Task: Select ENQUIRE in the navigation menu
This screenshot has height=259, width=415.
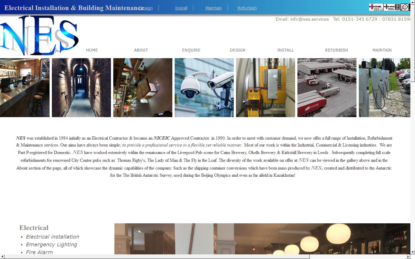Action: pyautogui.click(x=191, y=50)
